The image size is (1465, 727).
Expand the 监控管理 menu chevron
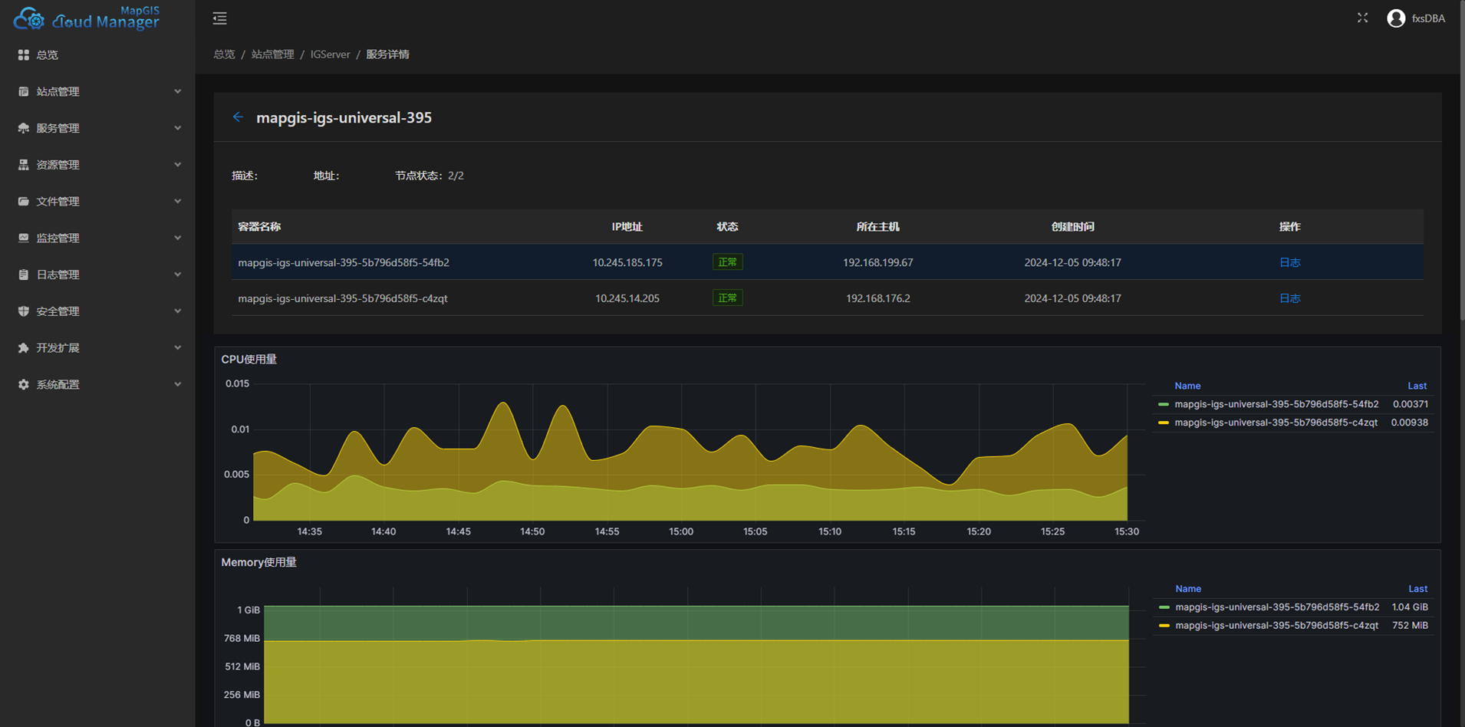click(178, 238)
